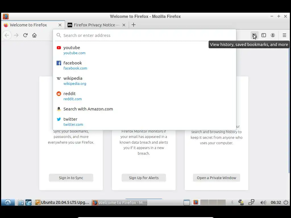Click the YouTube red play icon
291x218 pixels.
pos(59,48)
